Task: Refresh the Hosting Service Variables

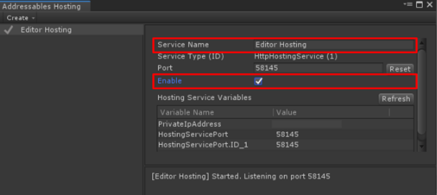Action: 396,99
